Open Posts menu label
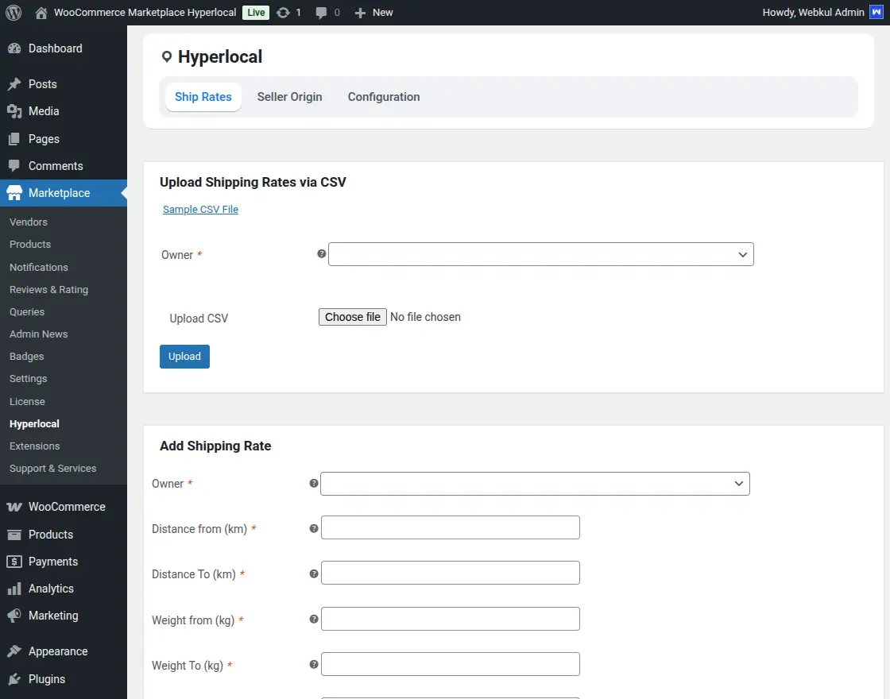The image size is (890, 699). (43, 84)
